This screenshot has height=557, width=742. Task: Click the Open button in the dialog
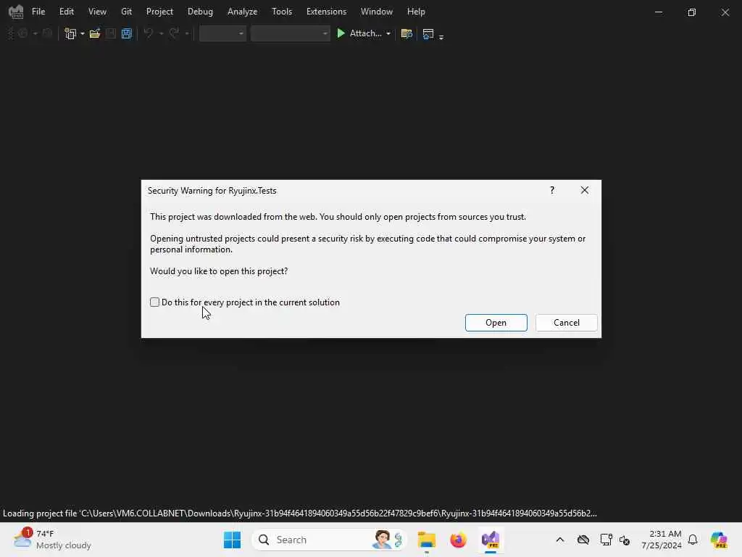click(x=496, y=323)
